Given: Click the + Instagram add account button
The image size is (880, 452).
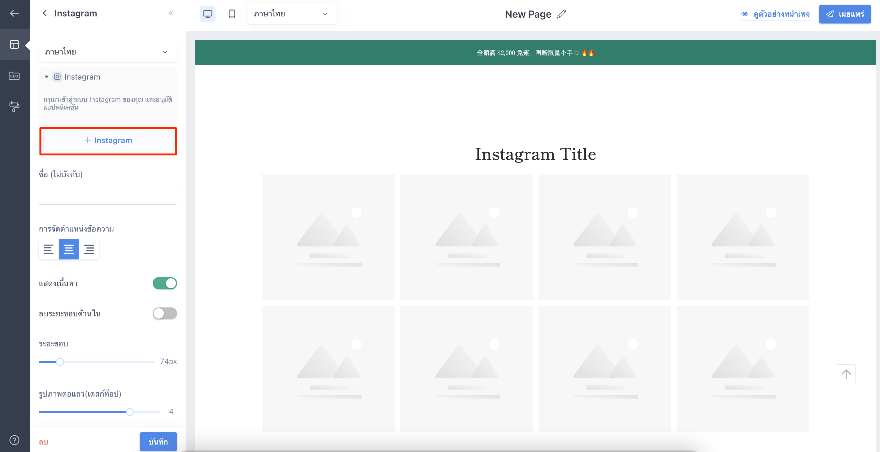Looking at the screenshot, I should (x=108, y=141).
